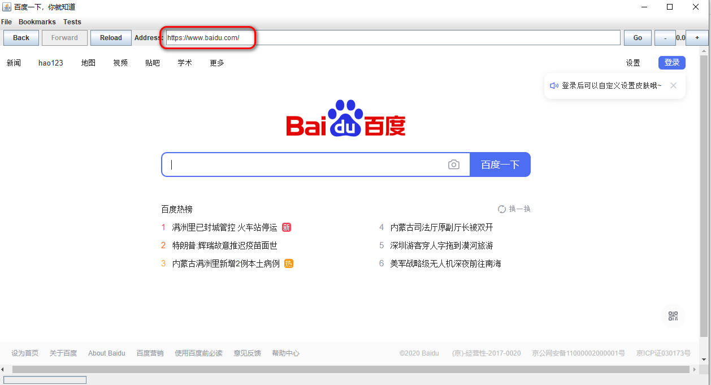The width and height of the screenshot is (711, 385).
Task: Click the Forward button
Action: pos(64,38)
